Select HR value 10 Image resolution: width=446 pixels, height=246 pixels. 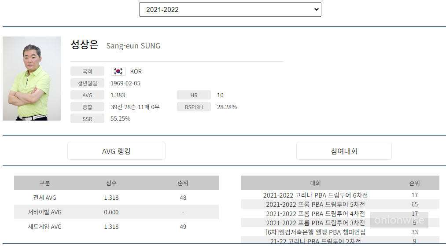pyautogui.click(x=221, y=95)
